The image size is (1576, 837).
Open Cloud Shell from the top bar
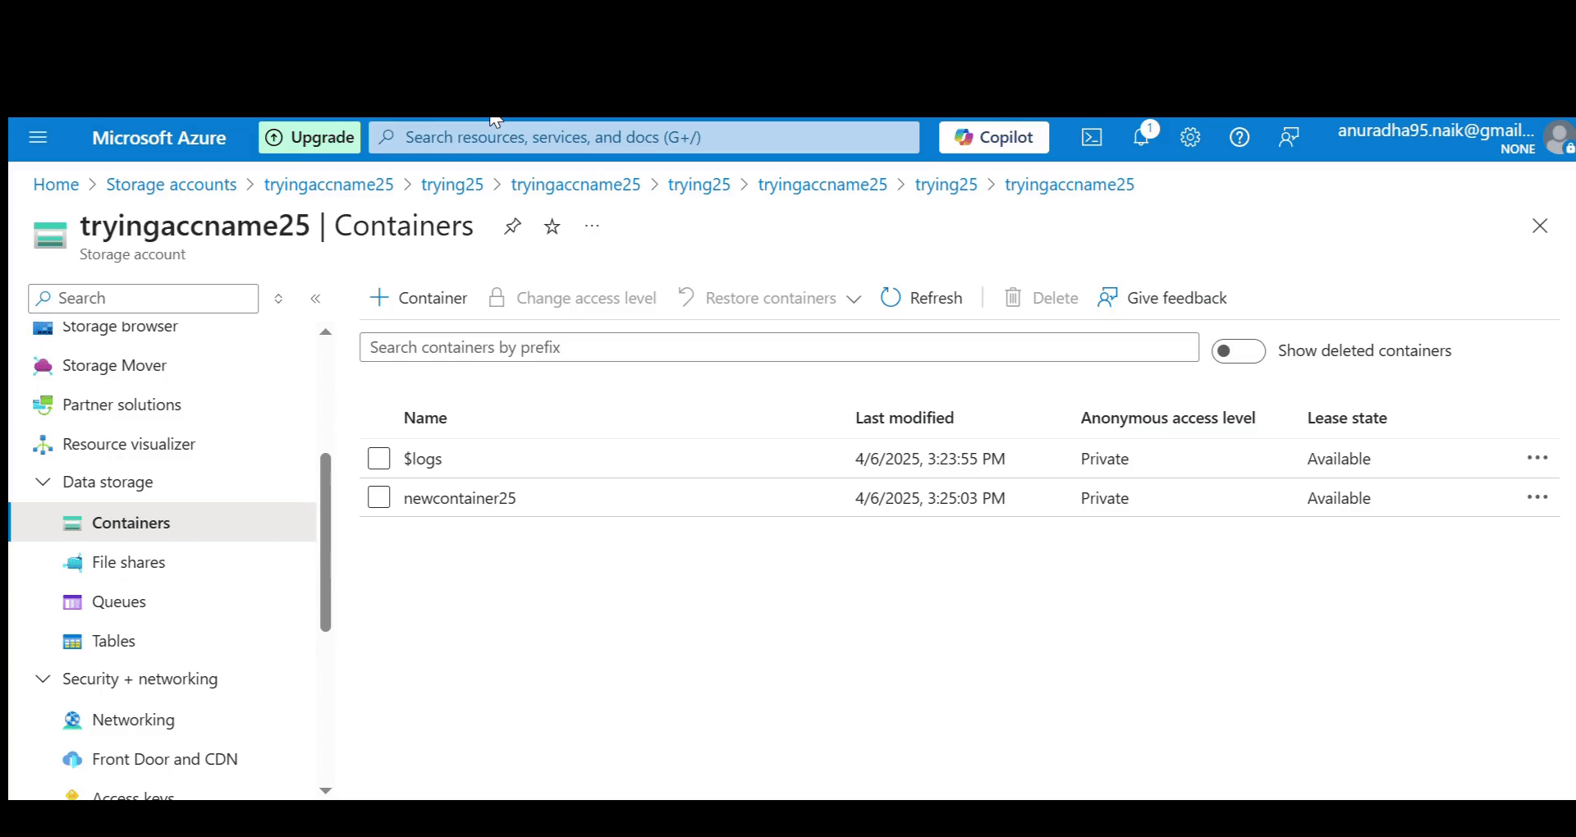1092,138
